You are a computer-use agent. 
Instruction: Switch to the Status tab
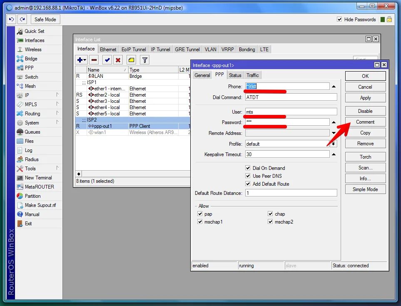(235, 75)
